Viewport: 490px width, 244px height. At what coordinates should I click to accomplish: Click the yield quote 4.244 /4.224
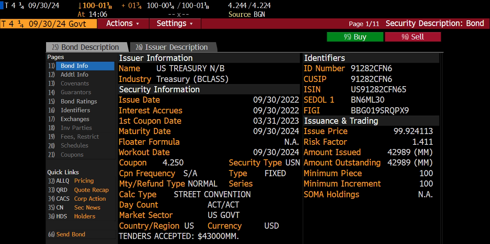coord(249,5)
